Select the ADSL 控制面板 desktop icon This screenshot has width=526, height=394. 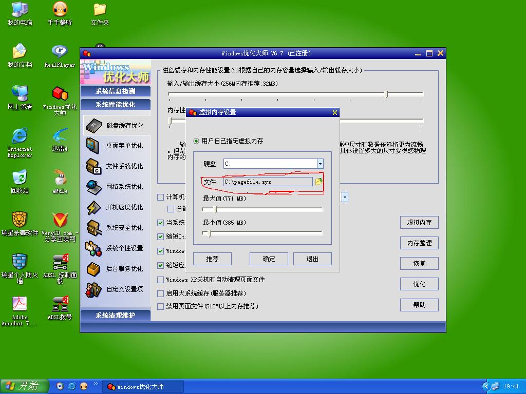tap(60, 269)
